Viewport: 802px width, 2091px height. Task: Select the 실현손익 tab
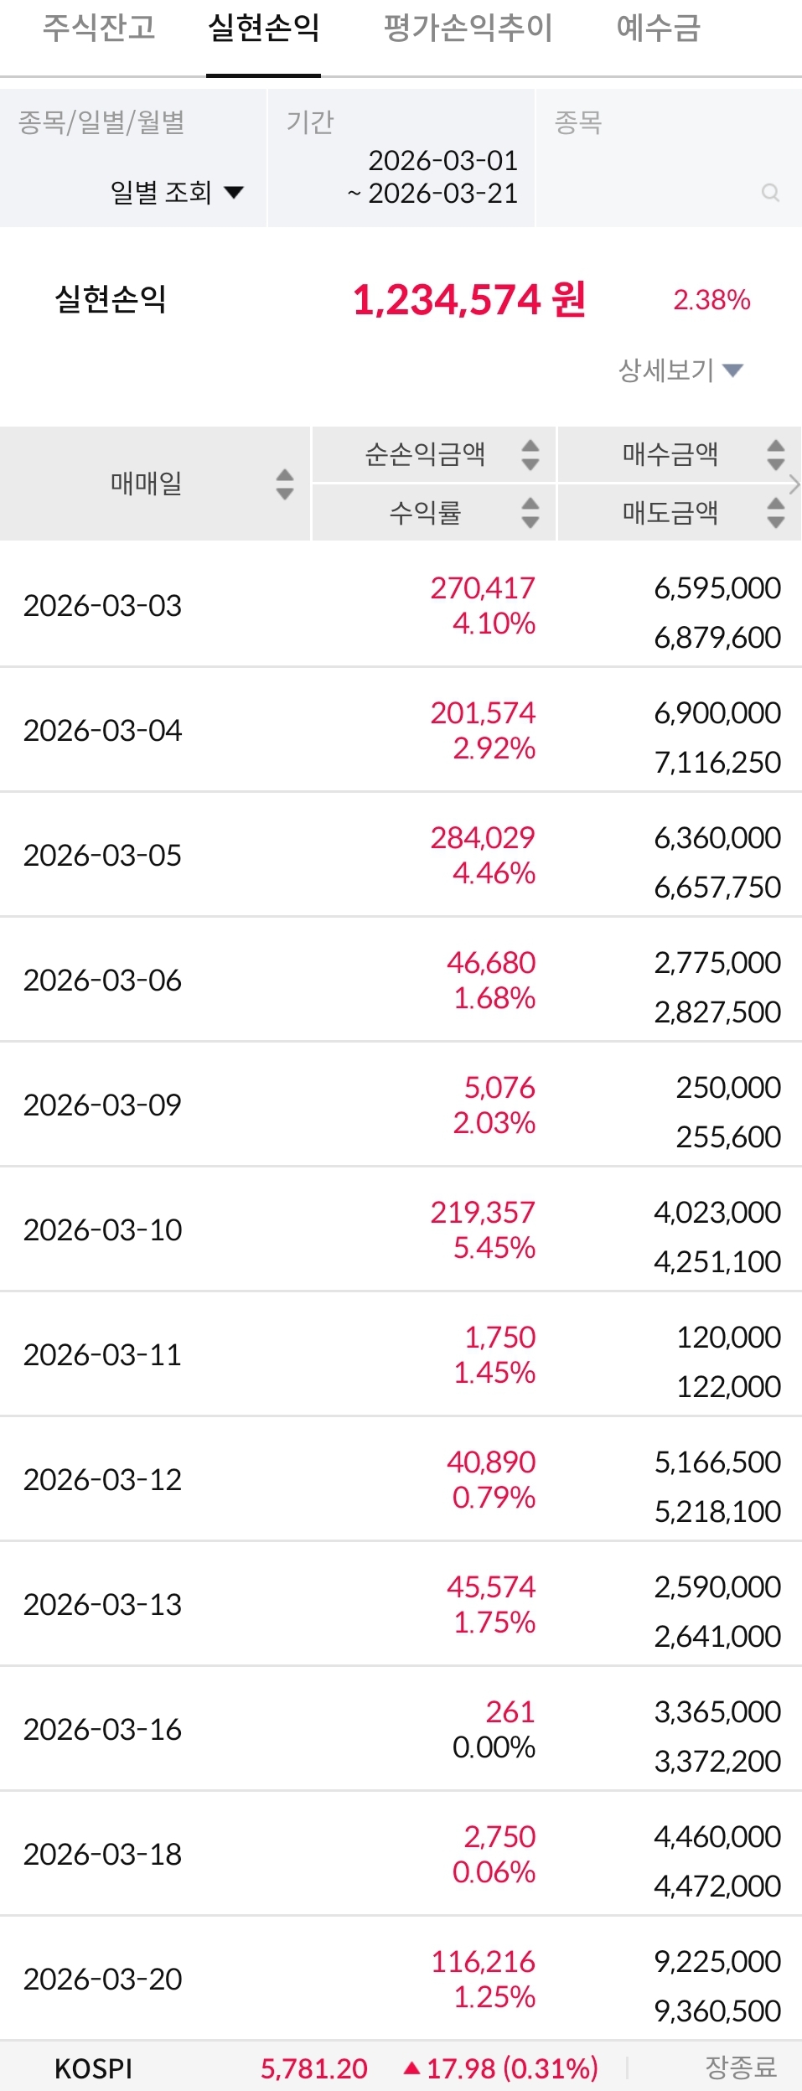[x=263, y=28]
